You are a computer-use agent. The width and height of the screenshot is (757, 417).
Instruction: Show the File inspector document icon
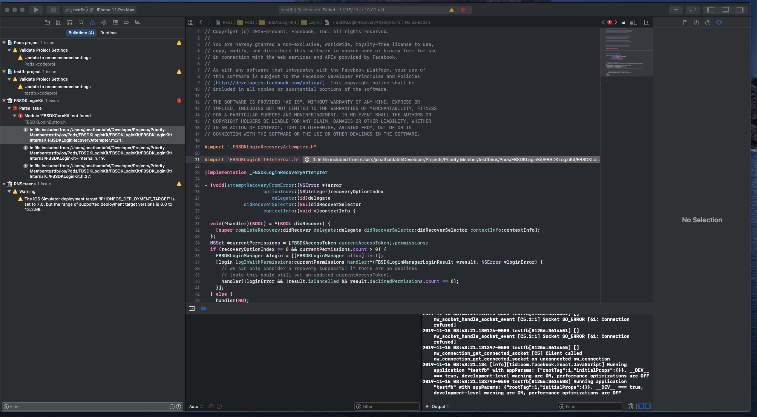click(x=685, y=23)
